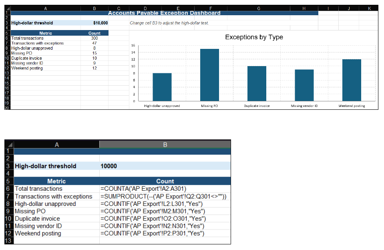Select the Duplicate invoice count 10
This screenshot has height=250, width=384.
click(94, 58)
